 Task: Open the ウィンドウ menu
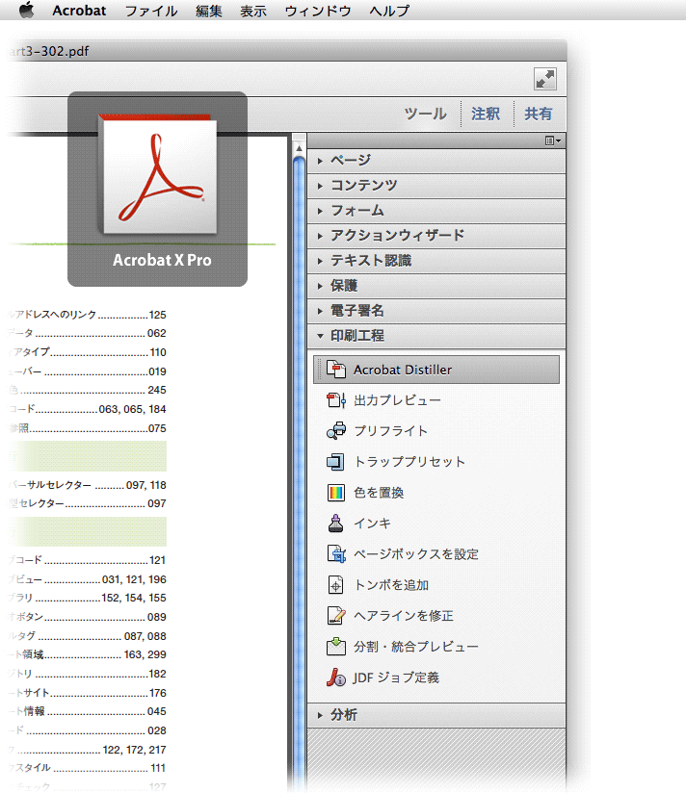pos(317,11)
